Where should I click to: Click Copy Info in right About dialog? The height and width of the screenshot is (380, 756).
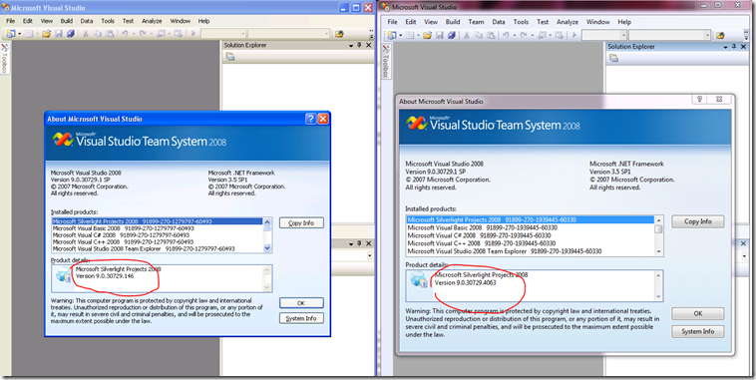click(x=698, y=221)
